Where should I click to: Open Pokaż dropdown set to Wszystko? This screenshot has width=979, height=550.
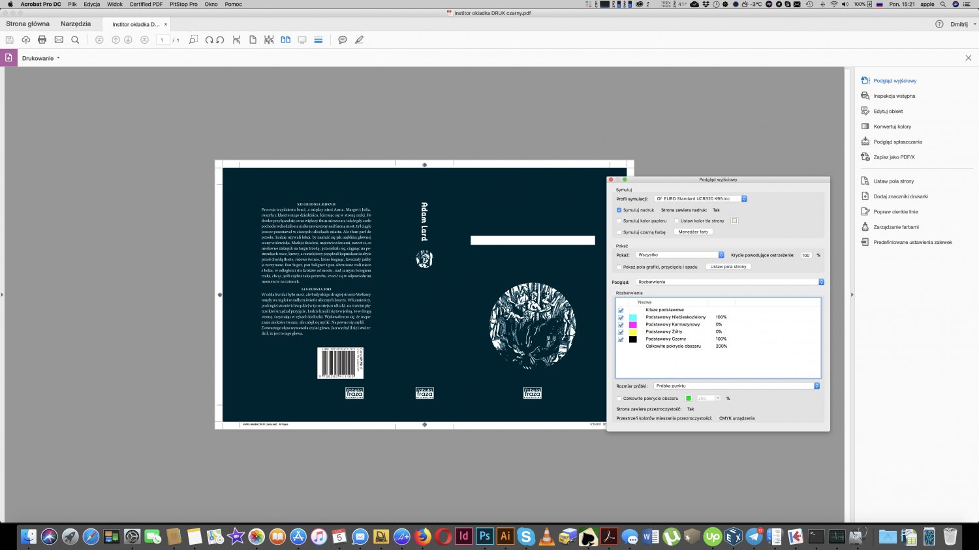[x=679, y=255]
